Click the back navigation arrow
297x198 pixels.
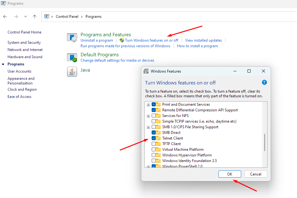tap(5, 16)
